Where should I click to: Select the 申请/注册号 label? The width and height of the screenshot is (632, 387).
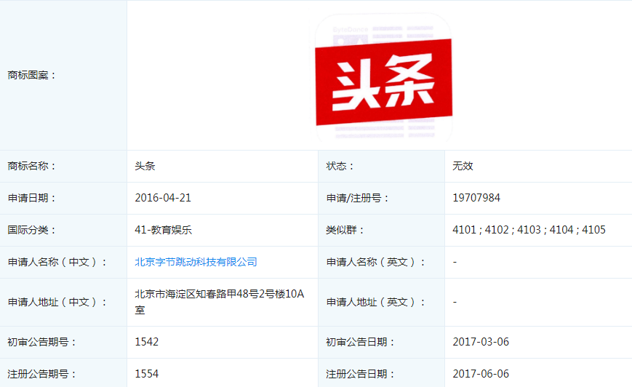[x=357, y=198]
